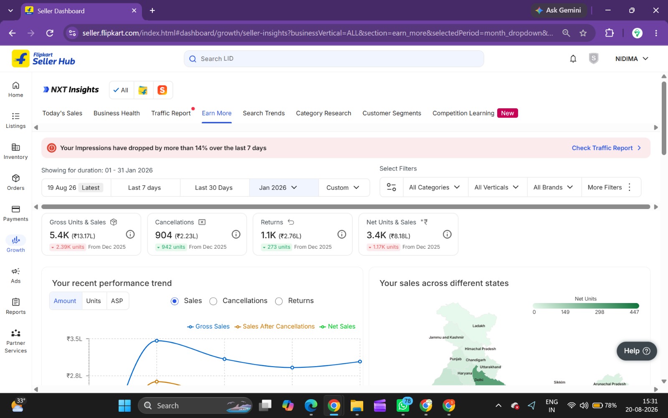The width and height of the screenshot is (668, 418).
Task: Select the Sales radio button
Action: point(175,301)
